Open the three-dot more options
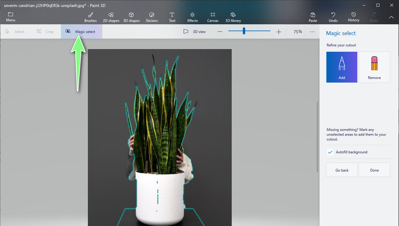Screen dimensions: 399x226 pyautogui.click(x=312, y=31)
